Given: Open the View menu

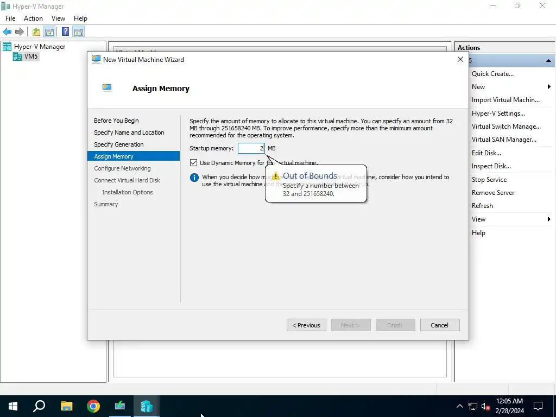Looking at the screenshot, I should point(58,18).
